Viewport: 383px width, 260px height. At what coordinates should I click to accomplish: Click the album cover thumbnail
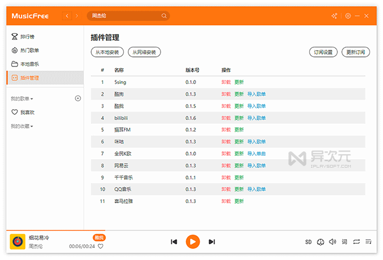(x=17, y=241)
